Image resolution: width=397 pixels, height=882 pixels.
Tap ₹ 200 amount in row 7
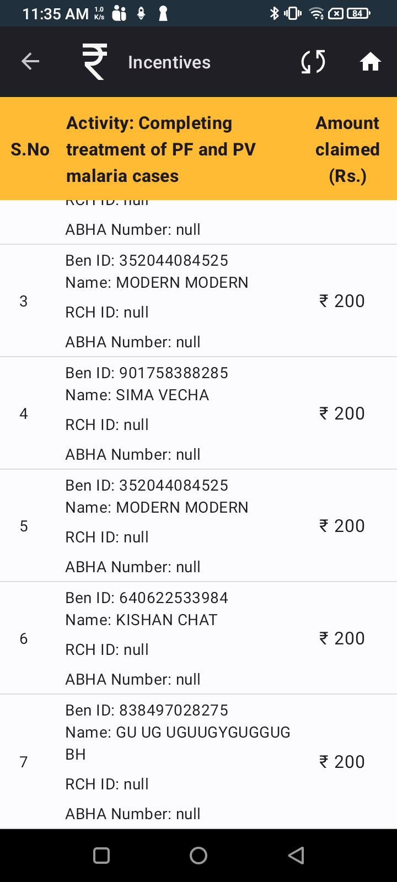click(x=342, y=762)
